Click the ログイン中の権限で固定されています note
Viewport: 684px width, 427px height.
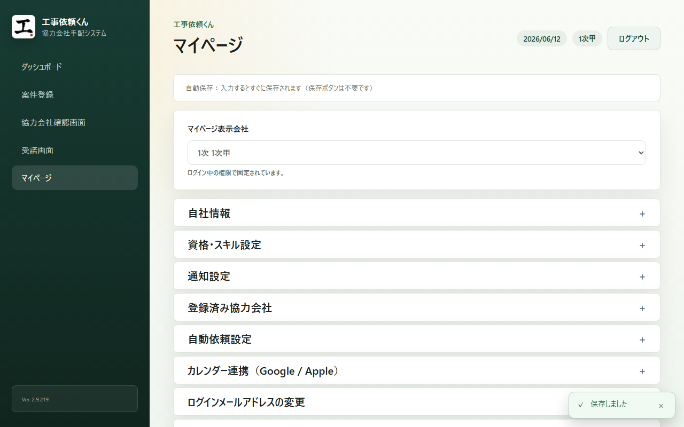click(236, 173)
